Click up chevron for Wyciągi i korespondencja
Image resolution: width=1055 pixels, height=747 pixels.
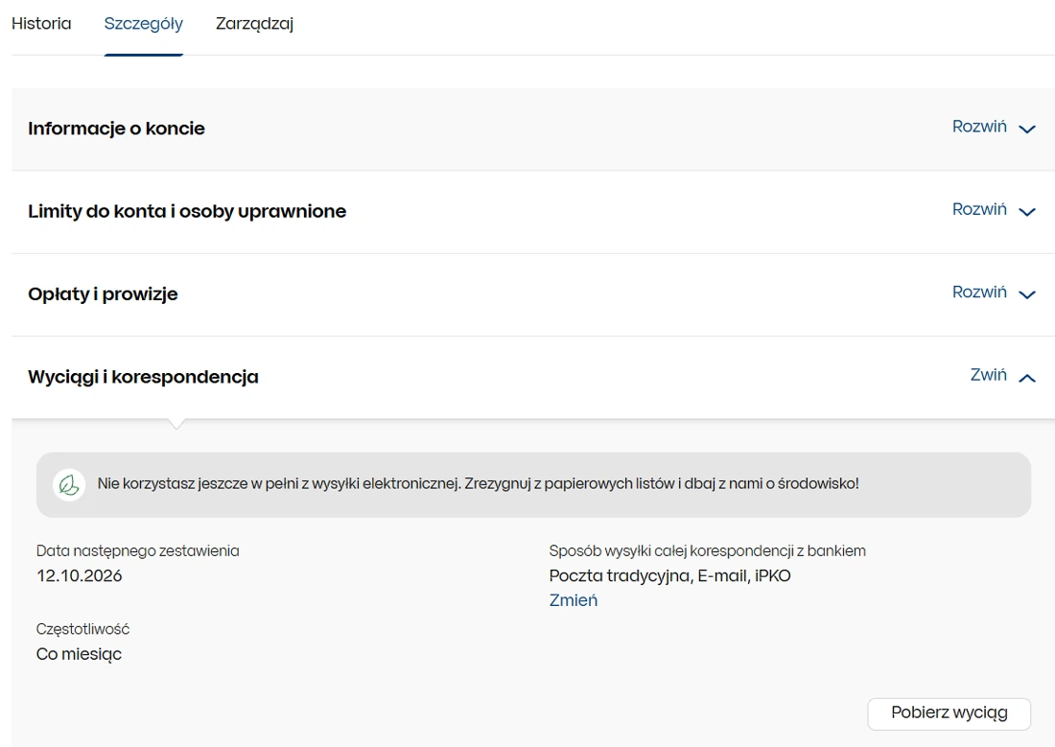tap(1027, 378)
